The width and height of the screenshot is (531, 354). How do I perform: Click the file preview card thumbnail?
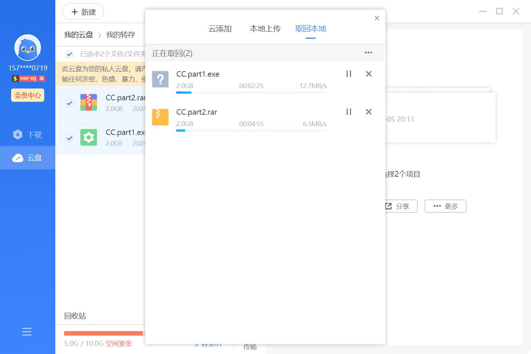coord(440,117)
